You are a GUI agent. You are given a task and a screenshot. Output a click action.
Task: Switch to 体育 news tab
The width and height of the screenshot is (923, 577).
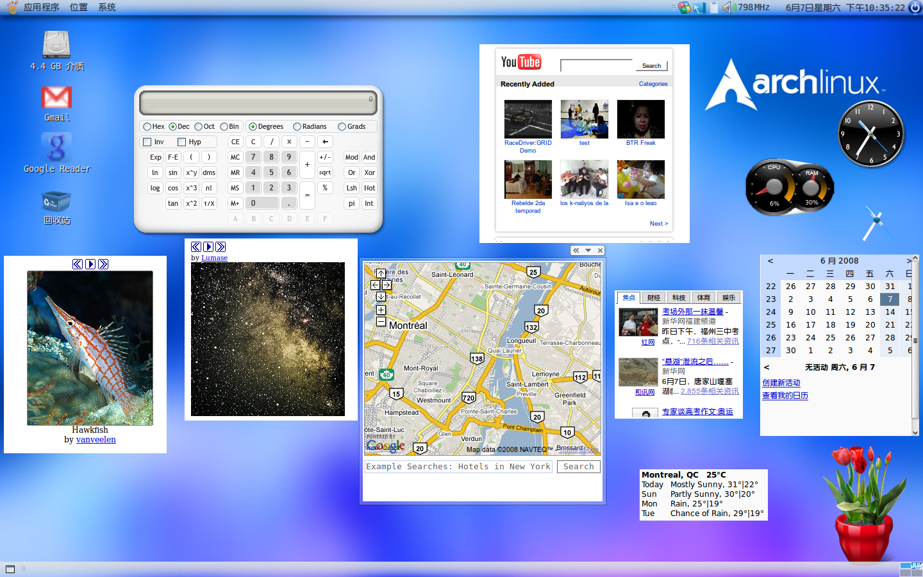tap(704, 297)
